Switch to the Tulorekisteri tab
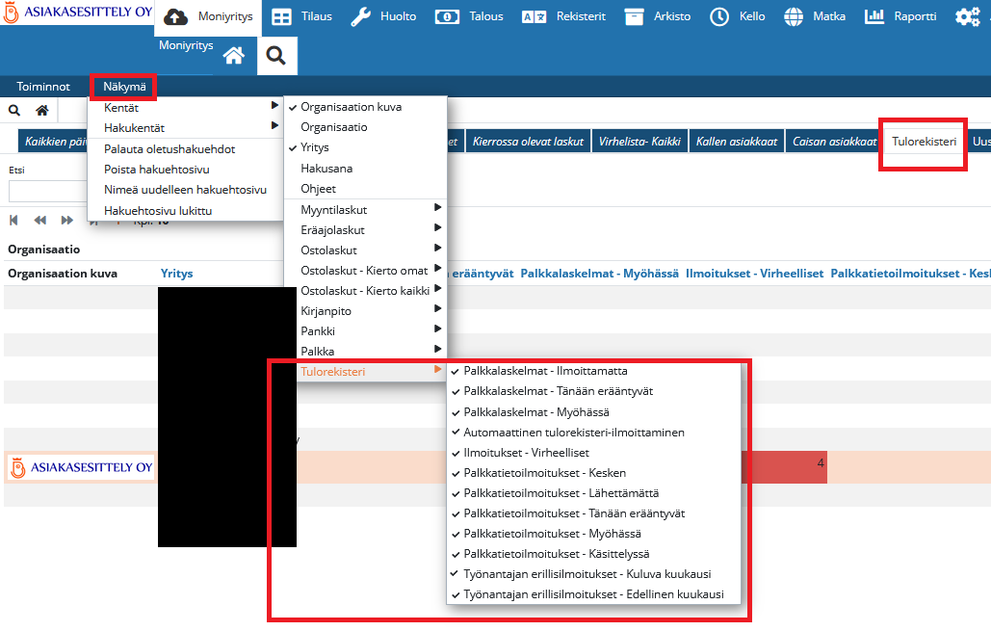Viewport: 991px width, 631px height. (923, 142)
